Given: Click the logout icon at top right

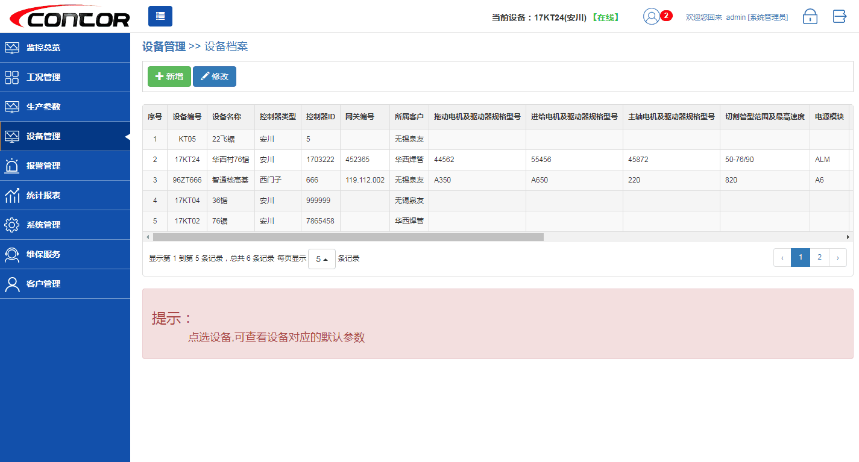Looking at the screenshot, I should pyautogui.click(x=839, y=16).
